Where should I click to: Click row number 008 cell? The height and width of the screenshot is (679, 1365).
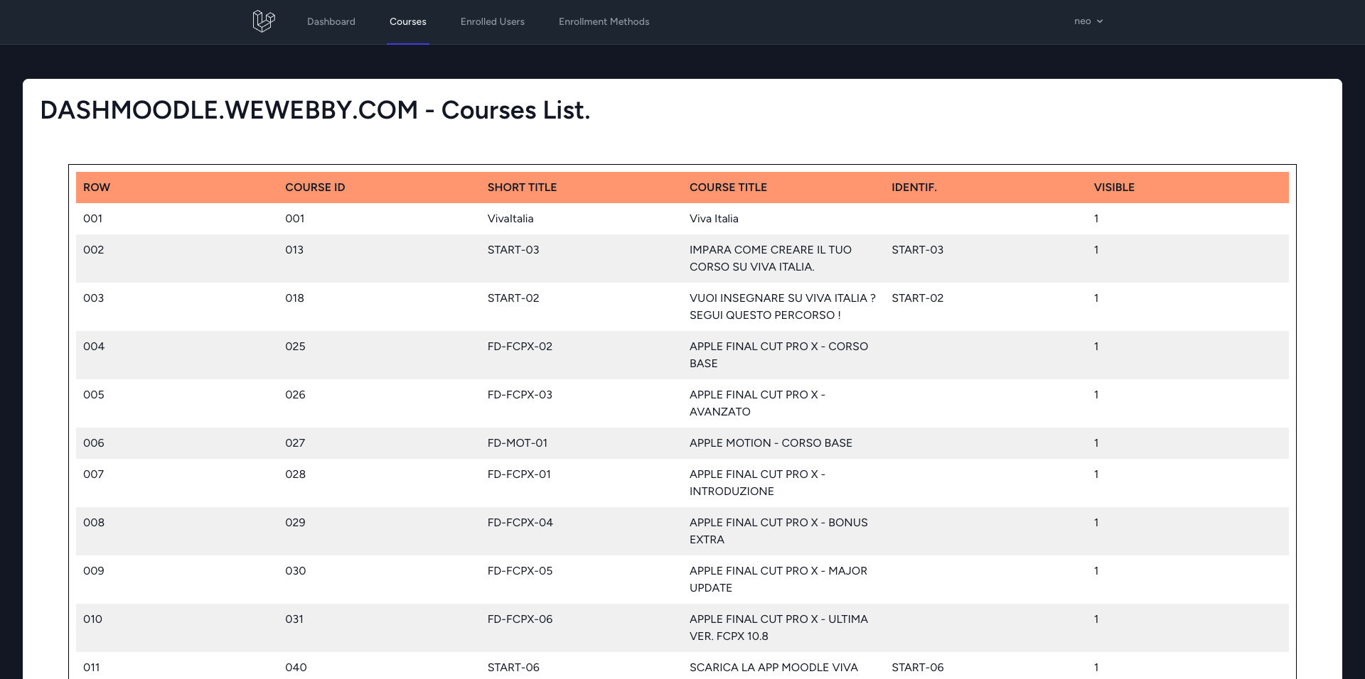94,523
